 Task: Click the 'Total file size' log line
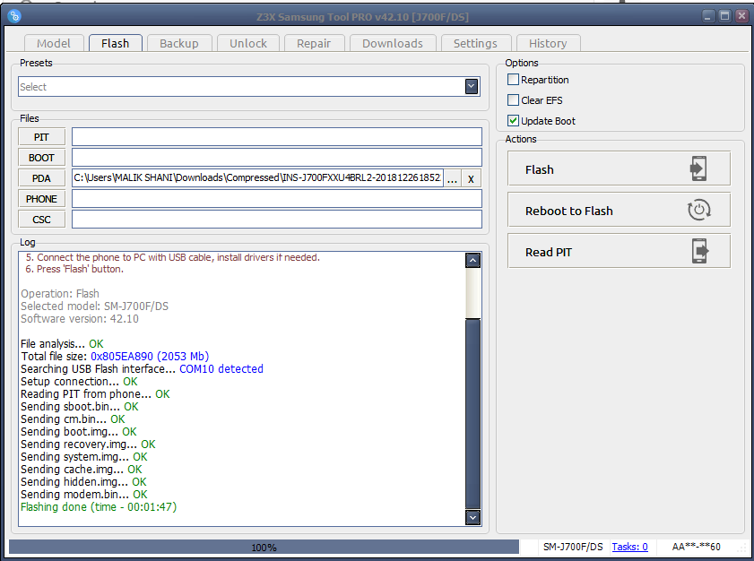tap(115, 356)
